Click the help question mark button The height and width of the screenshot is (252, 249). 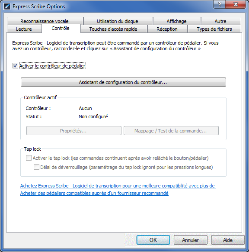coord(219,4)
